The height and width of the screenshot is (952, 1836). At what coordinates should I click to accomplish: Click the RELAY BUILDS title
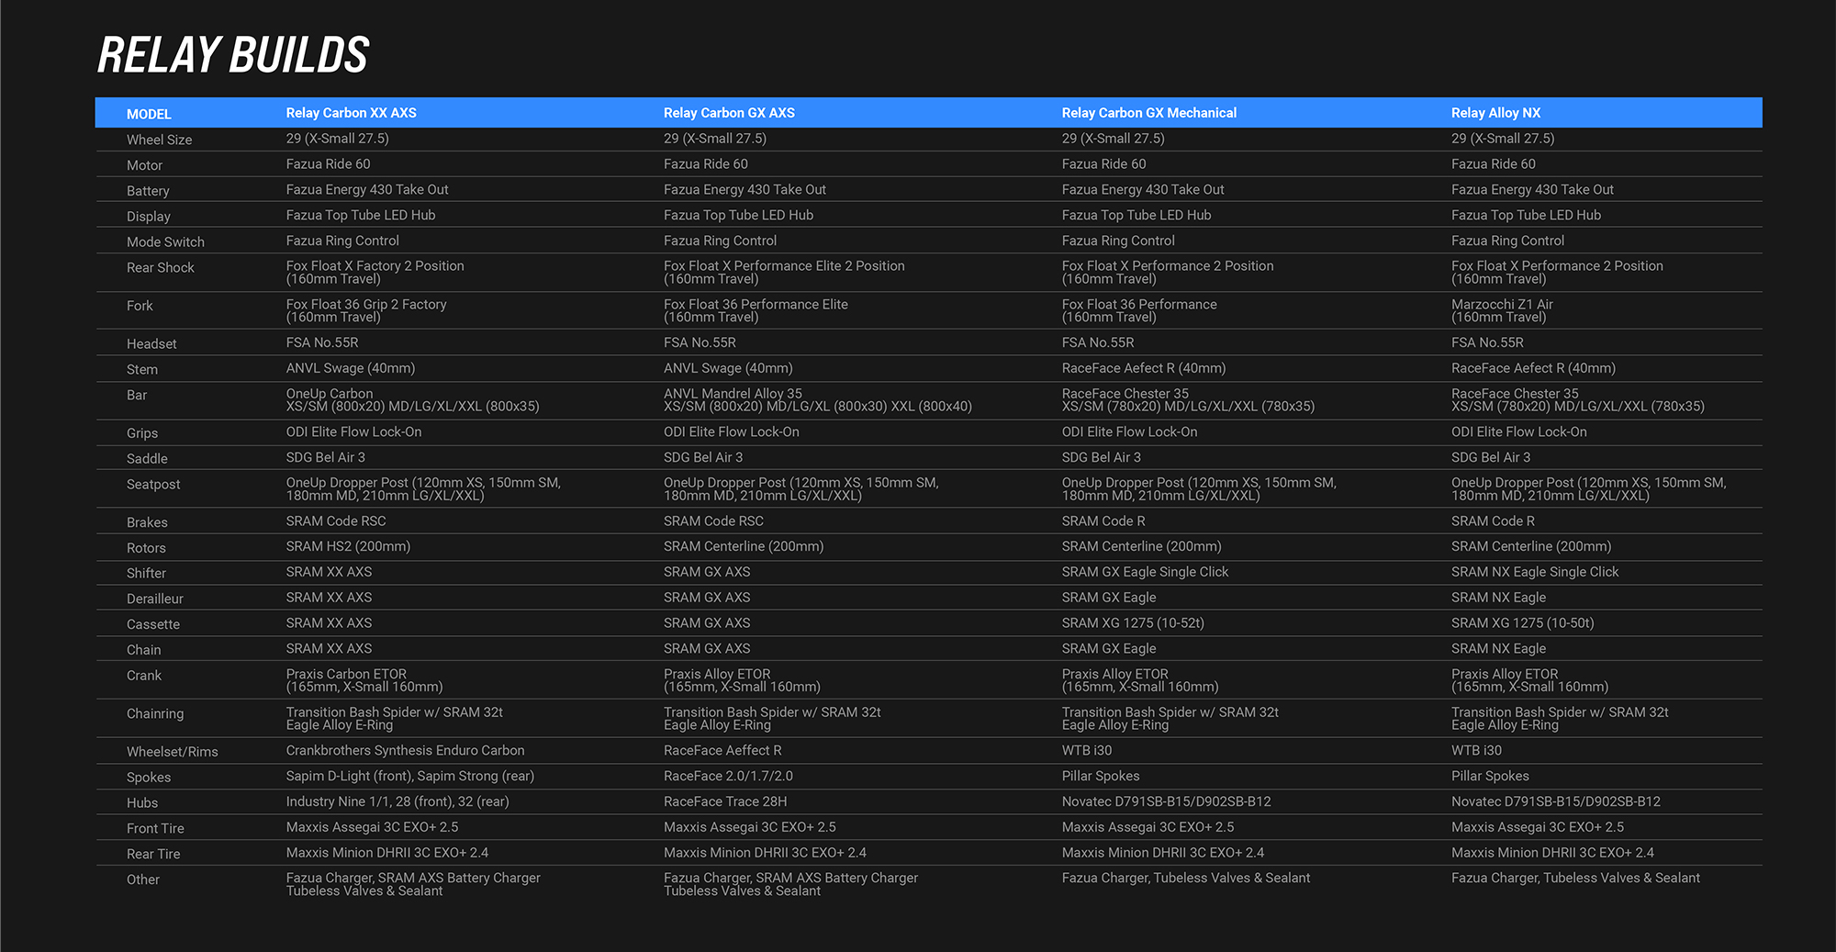click(233, 55)
